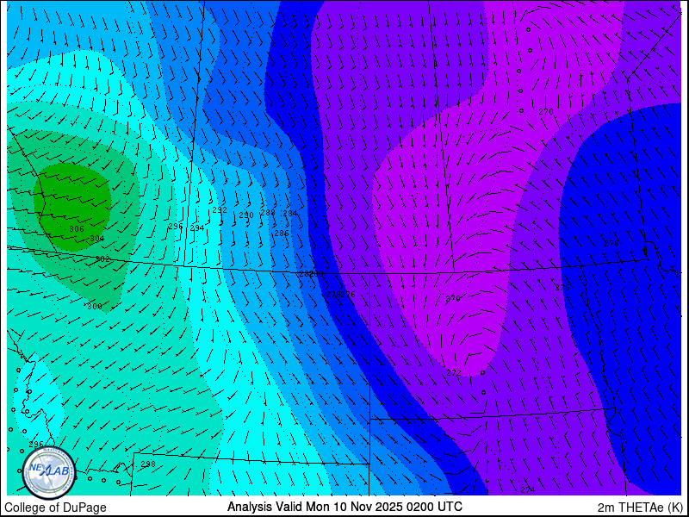The height and width of the screenshot is (517, 689).
Task: Click the 294 contour value
Action: point(197,227)
